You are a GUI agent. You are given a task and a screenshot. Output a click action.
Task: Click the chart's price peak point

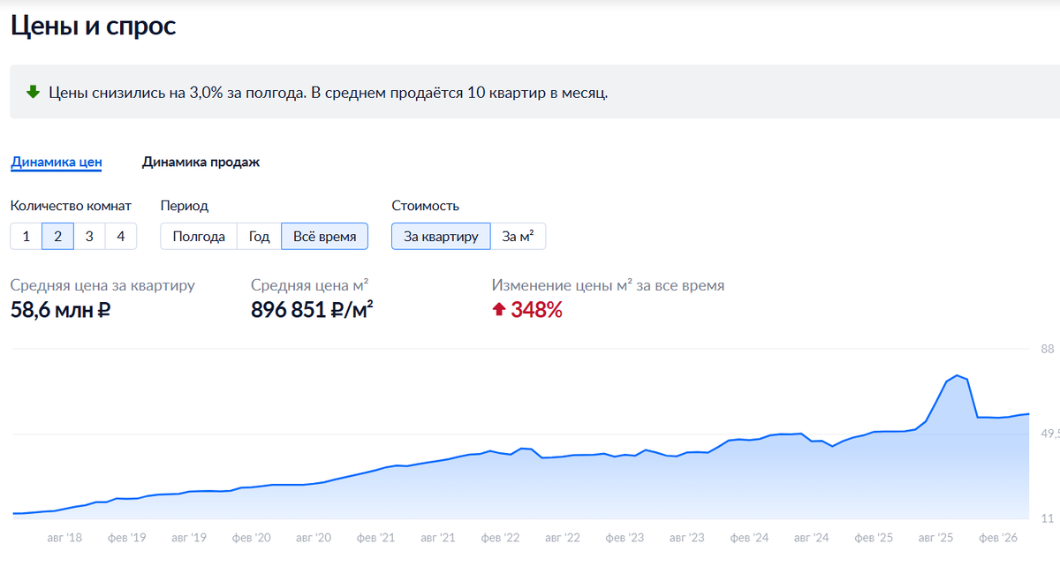coord(958,375)
